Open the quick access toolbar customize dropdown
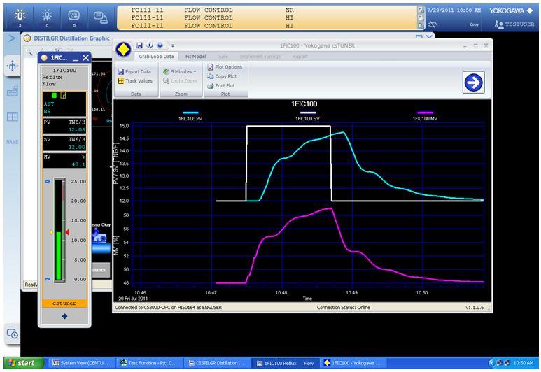The image size is (541, 372). coord(172,45)
